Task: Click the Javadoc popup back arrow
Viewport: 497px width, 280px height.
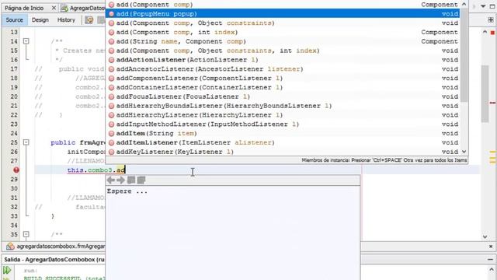Action: click(x=110, y=180)
